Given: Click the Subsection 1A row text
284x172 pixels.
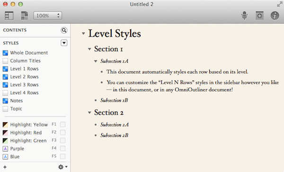Looking at the screenshot, I should (x=114, y=61).
